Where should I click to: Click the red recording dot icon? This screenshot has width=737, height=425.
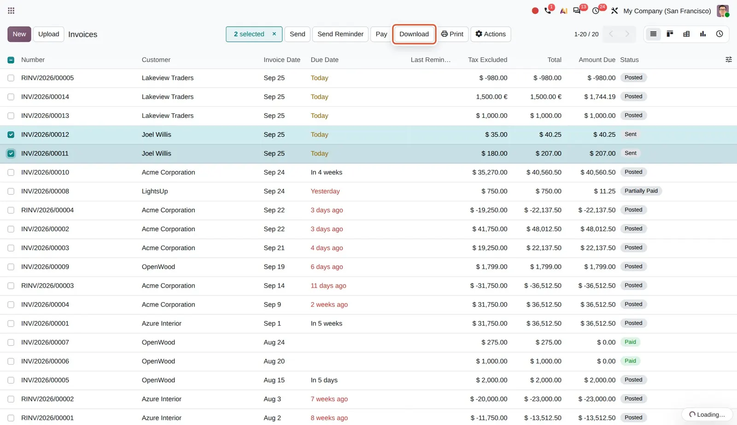pyautogui.click(x=535, y=11)
